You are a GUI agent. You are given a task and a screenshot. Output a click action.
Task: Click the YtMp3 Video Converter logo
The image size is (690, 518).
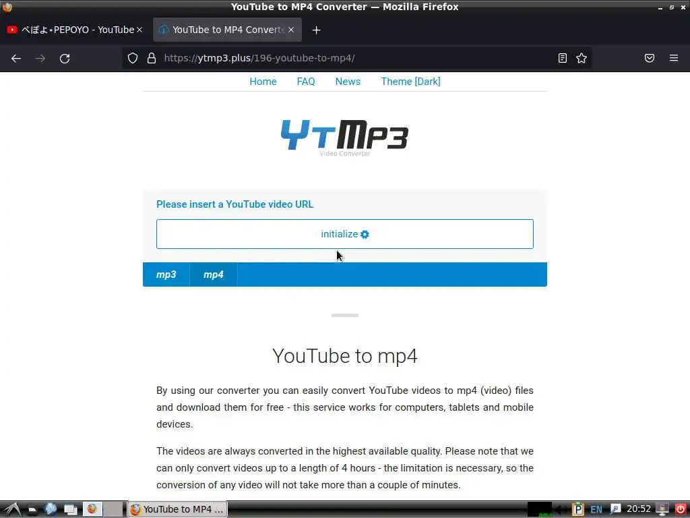(345, 138)
